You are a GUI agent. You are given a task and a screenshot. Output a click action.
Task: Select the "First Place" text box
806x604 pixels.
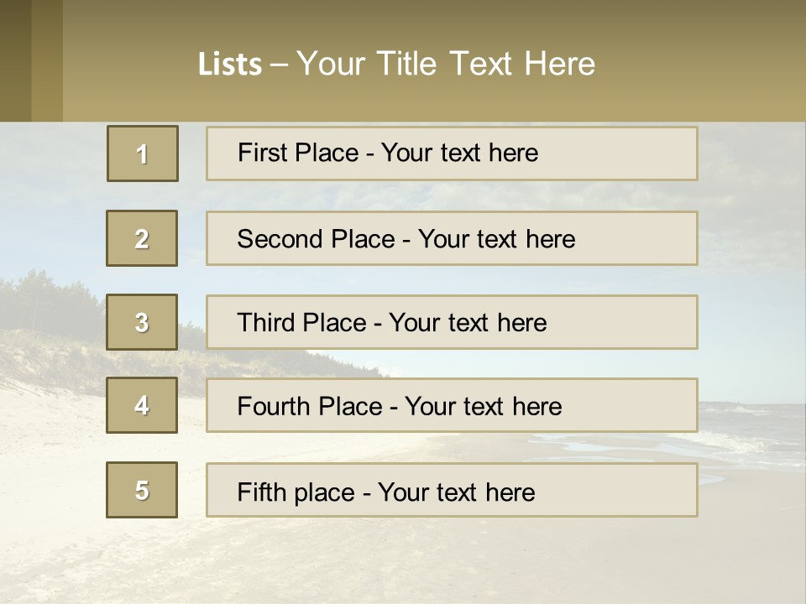point(452,154)
